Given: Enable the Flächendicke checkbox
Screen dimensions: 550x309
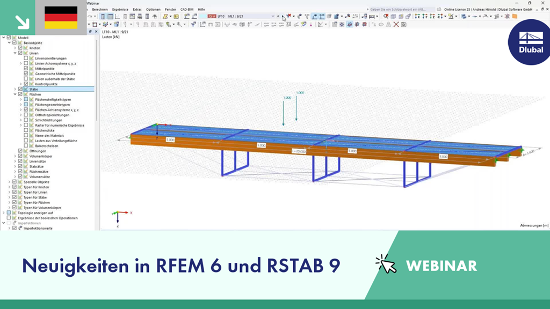Looking at the screenshot, I should [26, 130].
